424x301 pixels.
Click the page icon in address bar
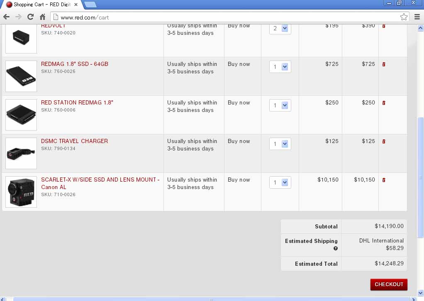point(56,17)
